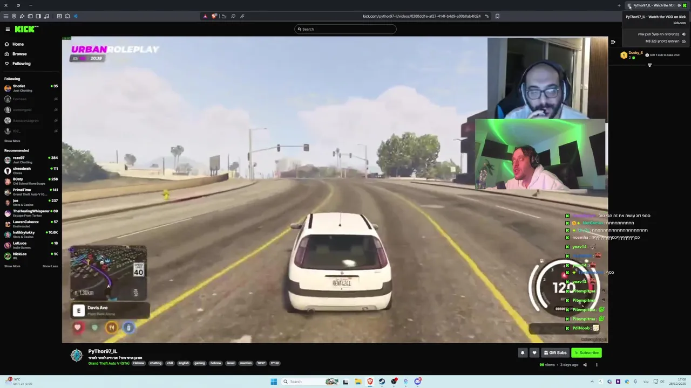The width and height of the screenshot is (691, 388).
Task: Open PrimeTime channel in Recommended
Action: coord(31,191)
